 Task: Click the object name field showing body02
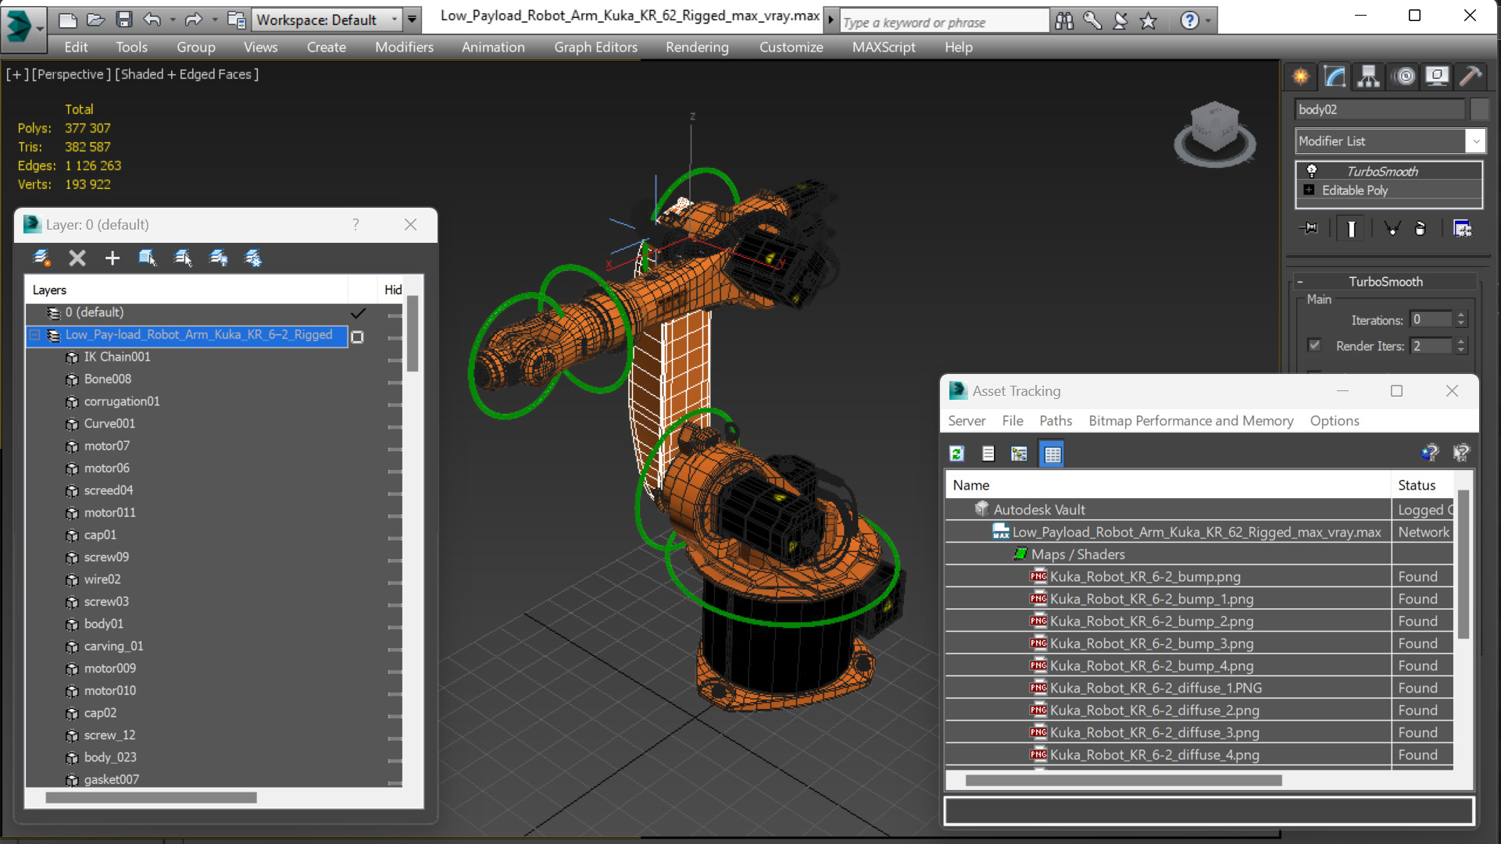point(1380,109)
